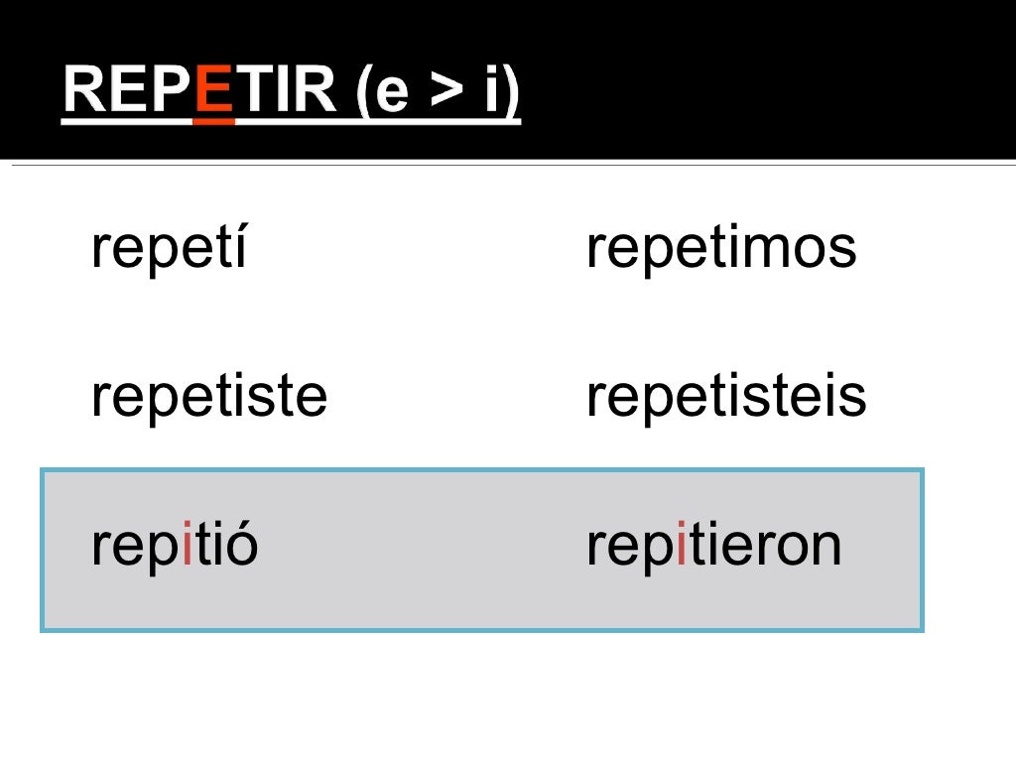Click white space between repetí and repetimos
1016x762 pixels.
point(417,248)
